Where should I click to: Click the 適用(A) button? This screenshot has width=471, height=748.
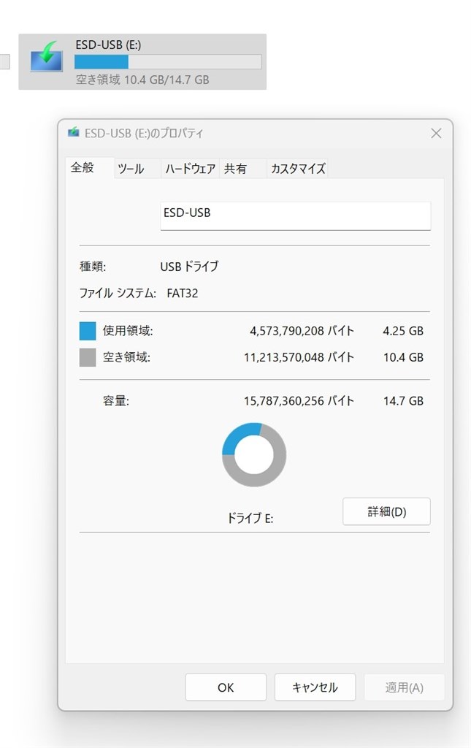click(405, 687)
